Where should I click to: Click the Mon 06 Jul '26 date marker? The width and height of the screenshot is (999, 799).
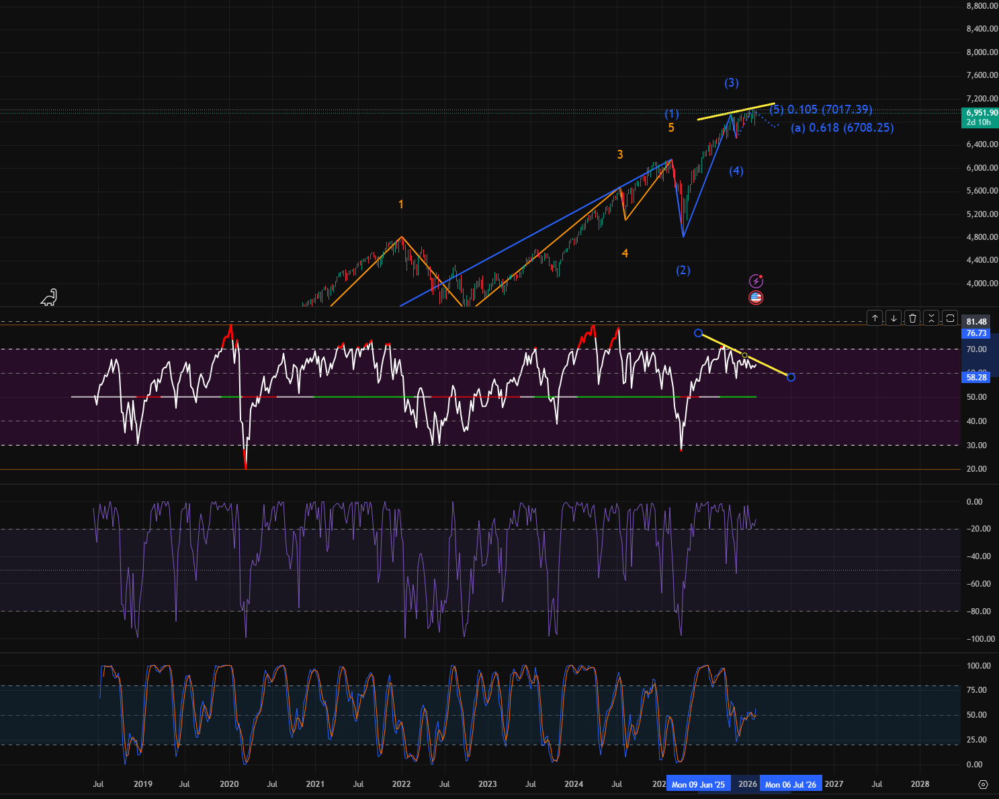[x=791, y=784]
